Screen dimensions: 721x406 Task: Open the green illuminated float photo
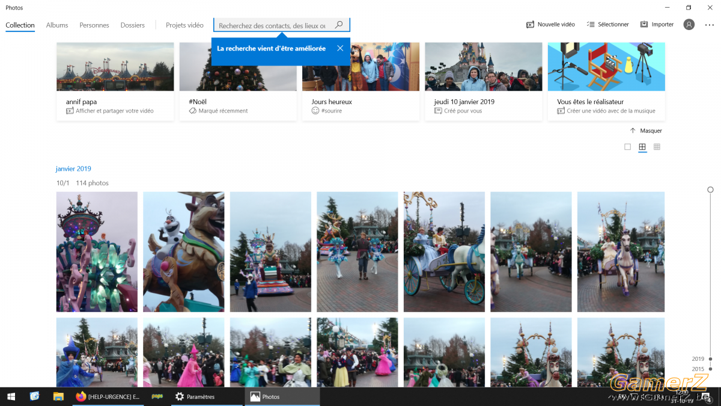(x=97, y=252)
